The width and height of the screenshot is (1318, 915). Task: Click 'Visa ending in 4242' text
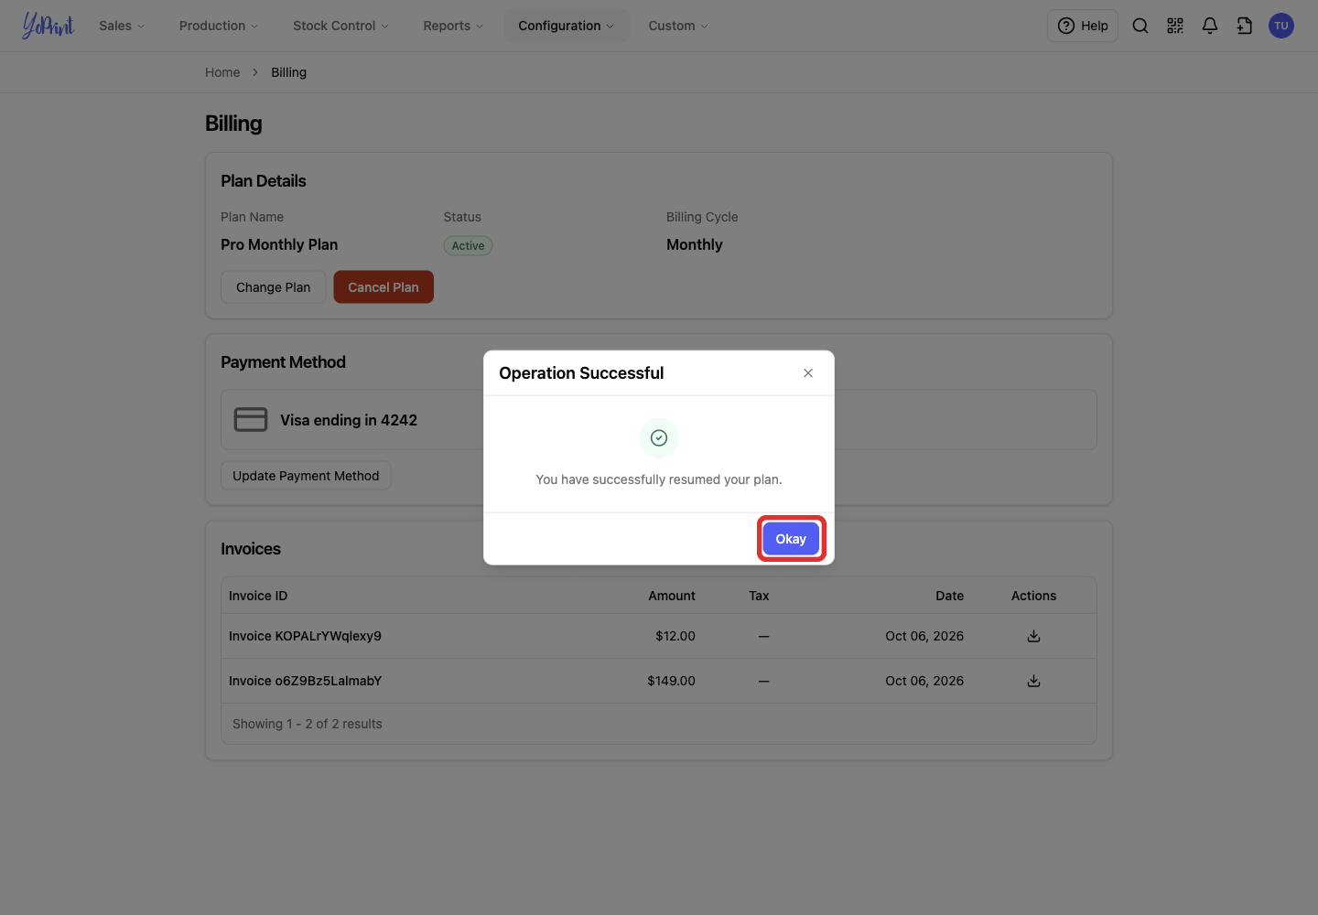[349, 420]
